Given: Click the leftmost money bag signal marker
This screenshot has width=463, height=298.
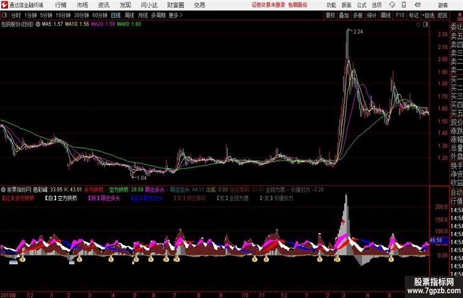Looking at the screenshot, I should click(23, 259).
